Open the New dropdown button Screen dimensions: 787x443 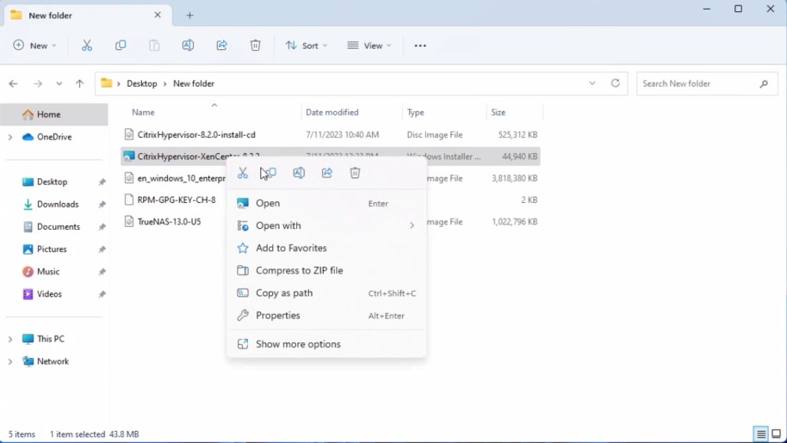click(34, 46)
